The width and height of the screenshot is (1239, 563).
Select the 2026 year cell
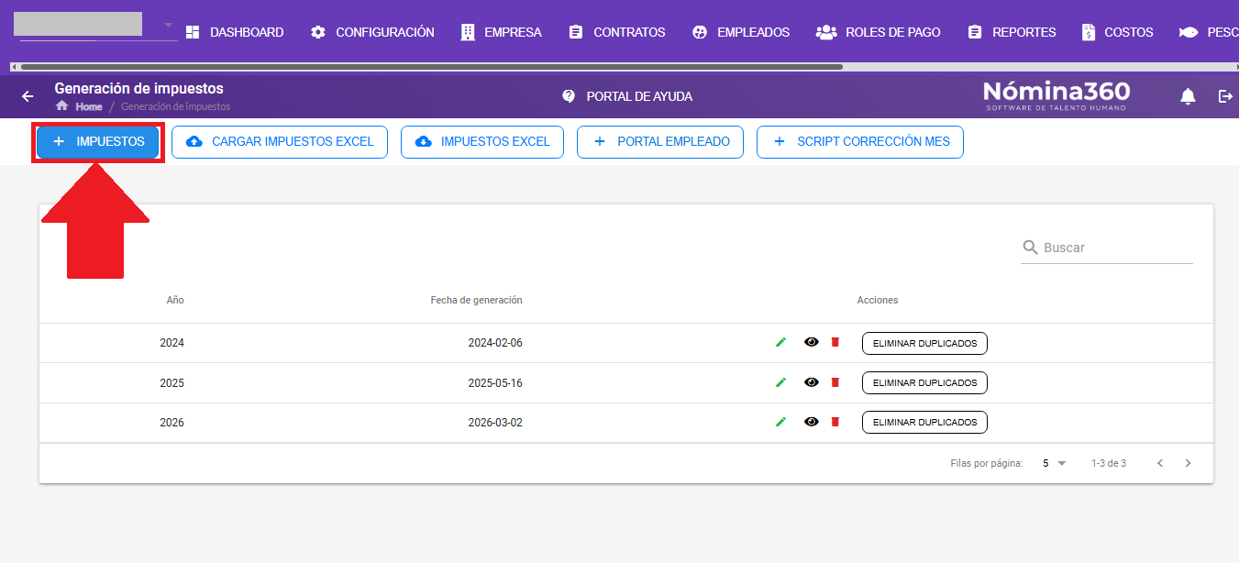[171, 423]
